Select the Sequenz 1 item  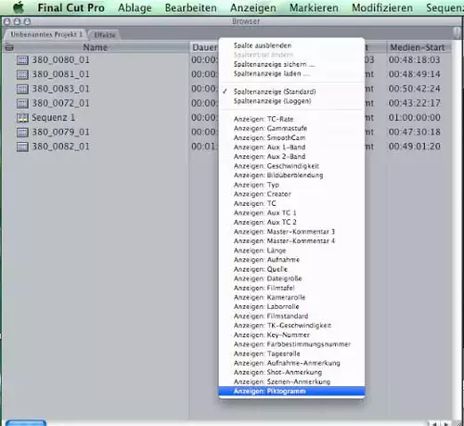(54, 118)
